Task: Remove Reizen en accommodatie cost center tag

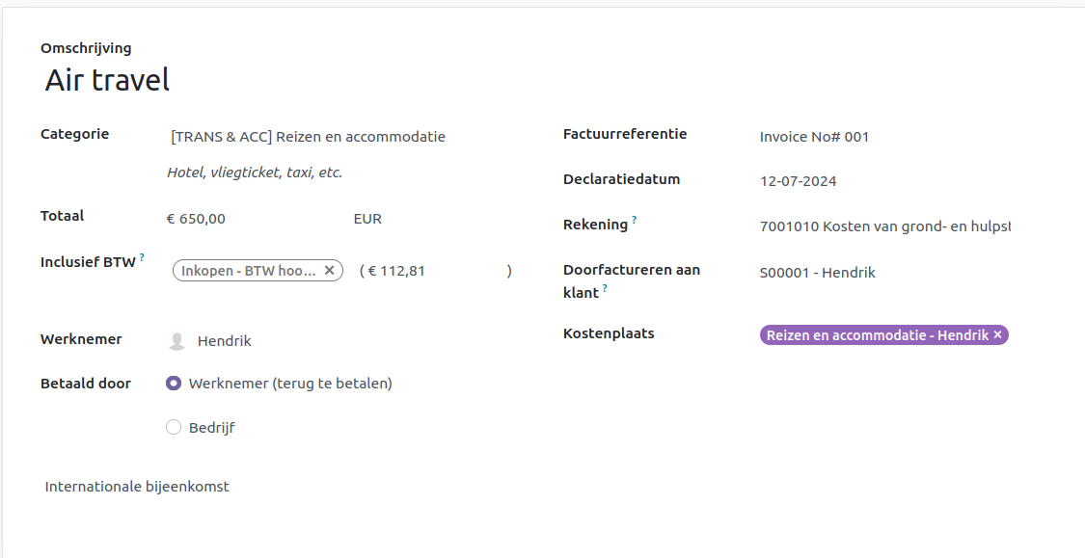Action: [x=998, y=335]
